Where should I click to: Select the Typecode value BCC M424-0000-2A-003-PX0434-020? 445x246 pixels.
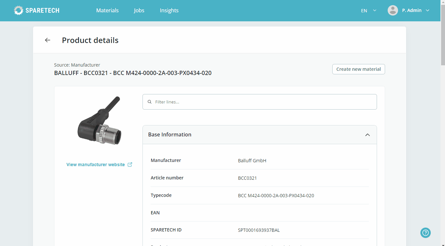pos(276,196)
